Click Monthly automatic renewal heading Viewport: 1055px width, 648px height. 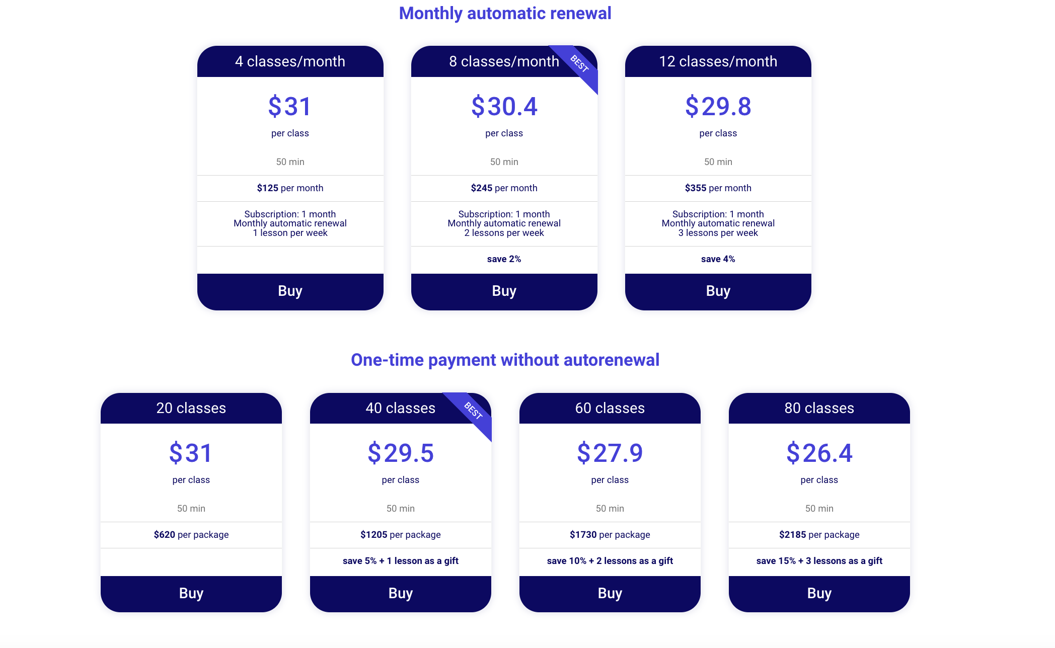tap(505, 13)
